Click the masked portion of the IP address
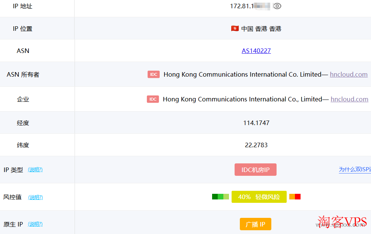The image size is (371, 234). coord(262,6)
